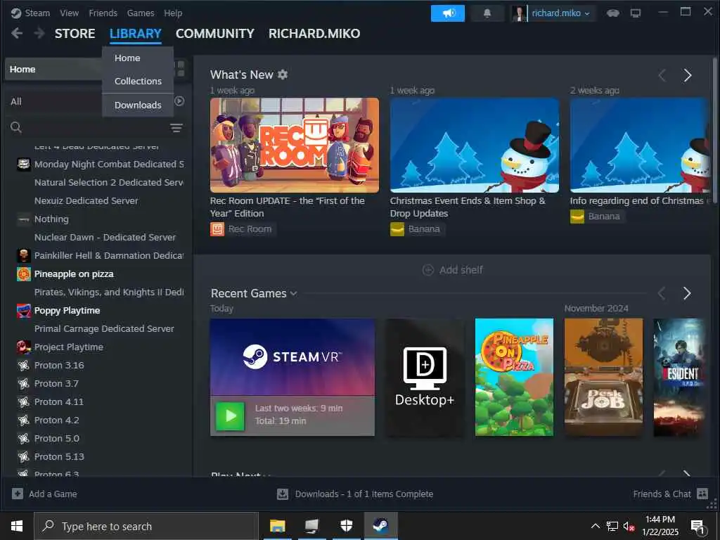Click the Windows taskbar search box
The image size is (720, 540).
pyautogui.click(x=146, y=526)
